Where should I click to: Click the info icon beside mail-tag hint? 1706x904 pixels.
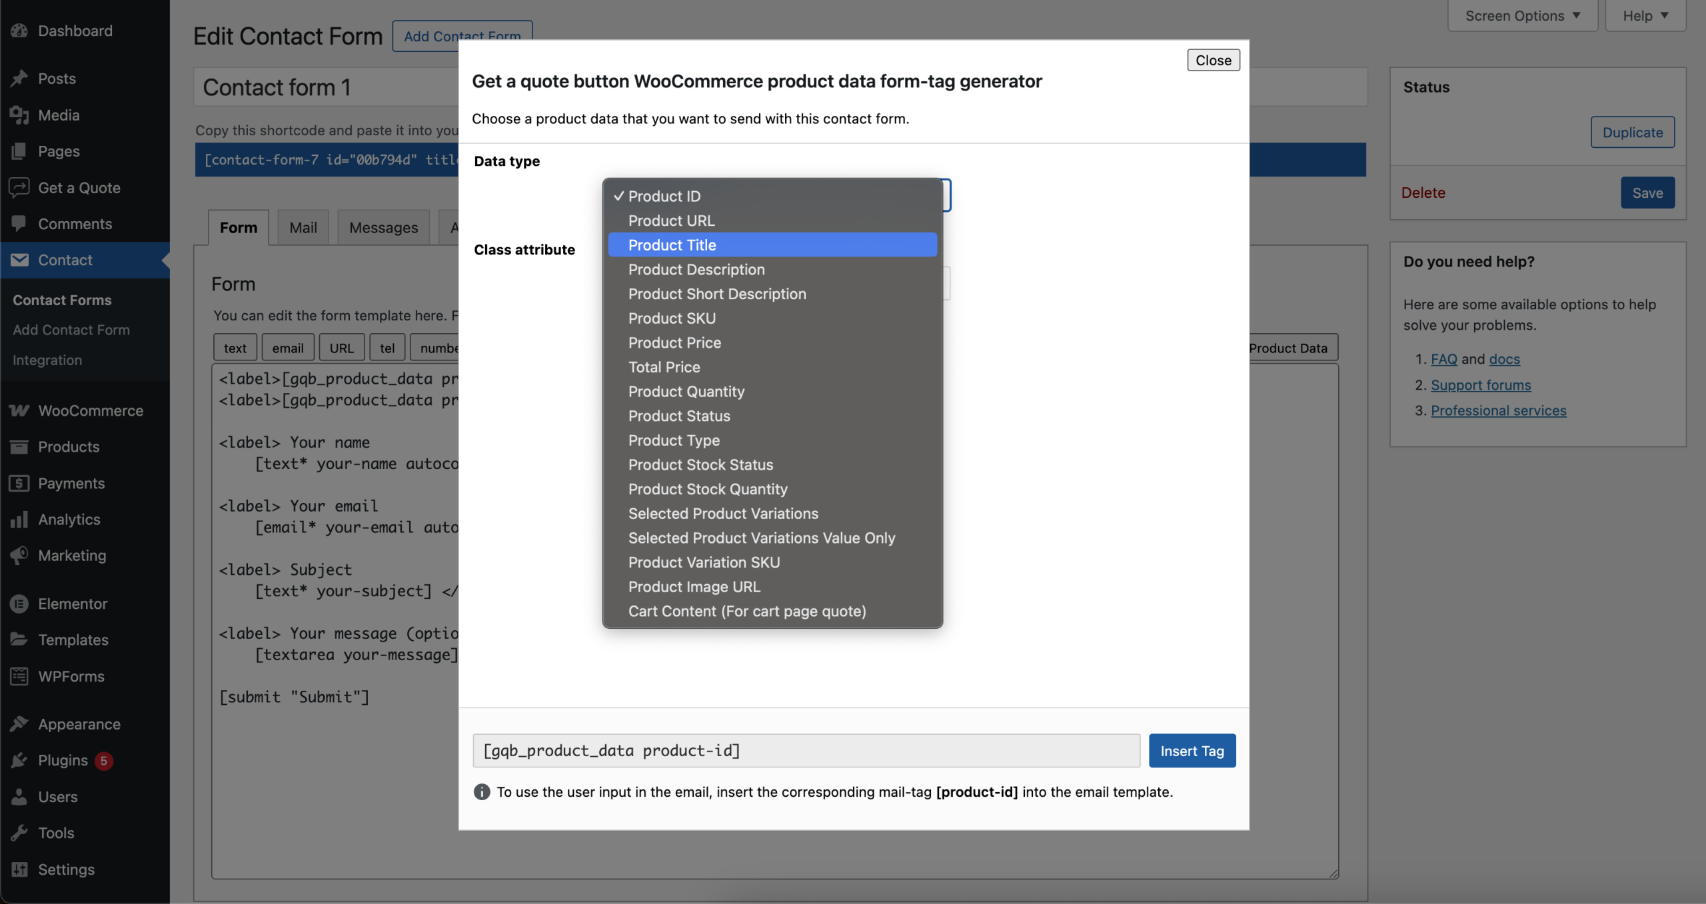pos(481,791)
